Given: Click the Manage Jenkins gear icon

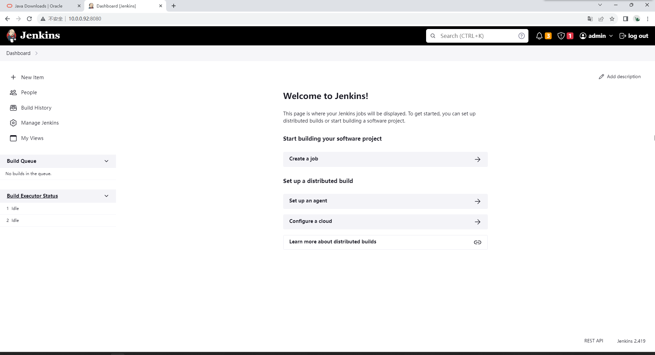Looking at the screenshot, I should (13, 123).
